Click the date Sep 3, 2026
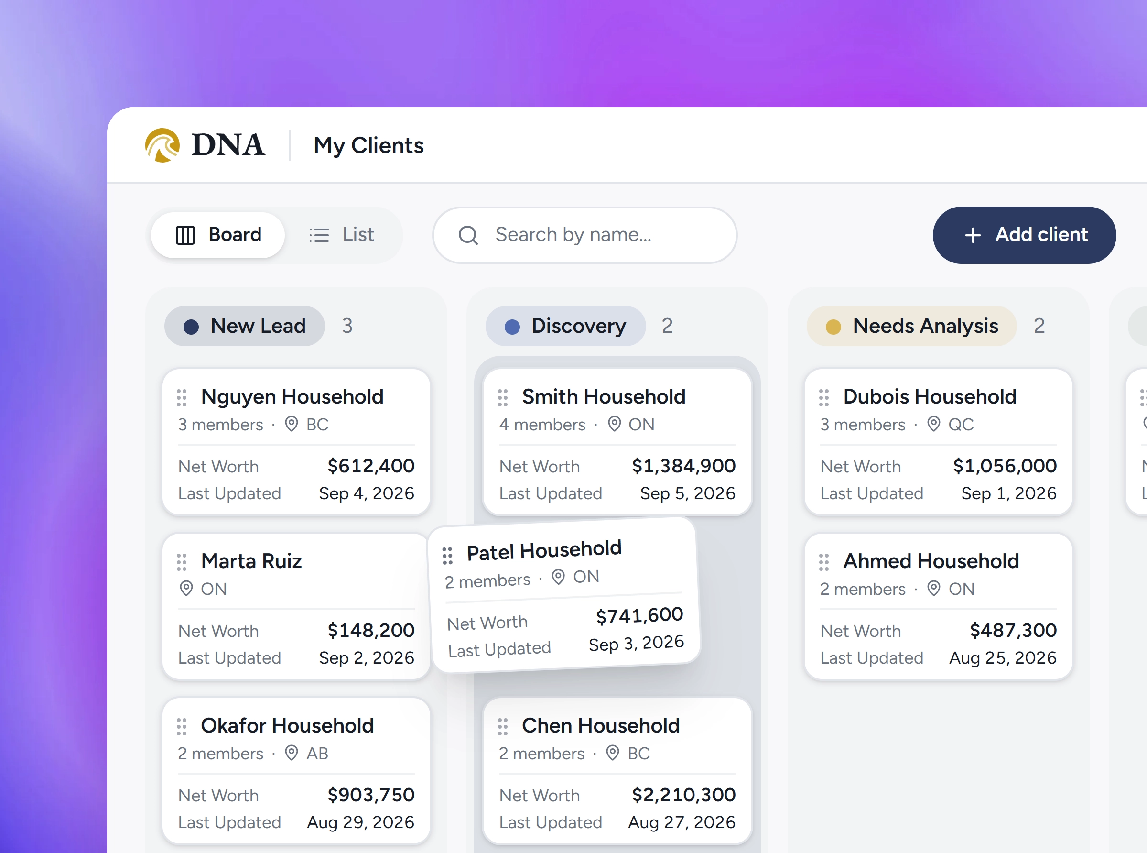 pos(637,644)
